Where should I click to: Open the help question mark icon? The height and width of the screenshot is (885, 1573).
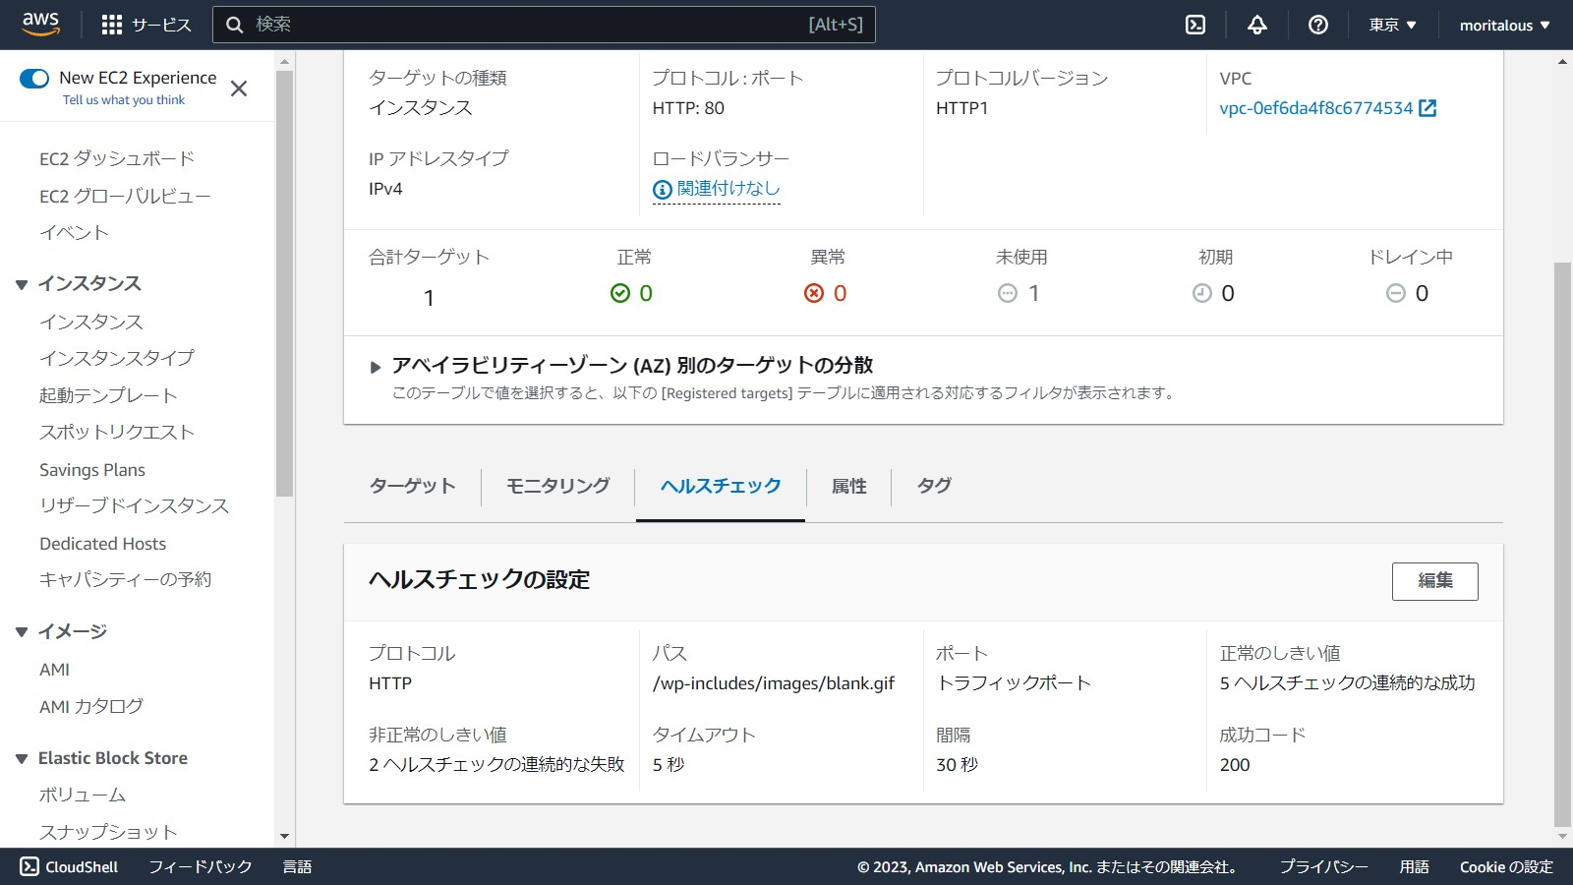[x=1318, y=25]
